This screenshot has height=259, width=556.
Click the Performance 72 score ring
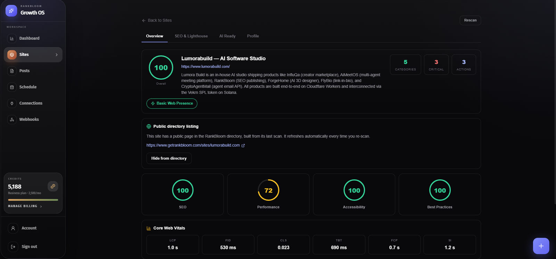[268, 190]
